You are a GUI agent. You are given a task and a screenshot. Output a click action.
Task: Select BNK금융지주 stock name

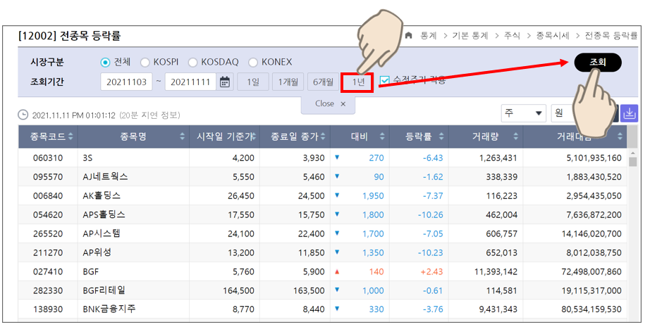pyautogui.click(x=109, y=309)
